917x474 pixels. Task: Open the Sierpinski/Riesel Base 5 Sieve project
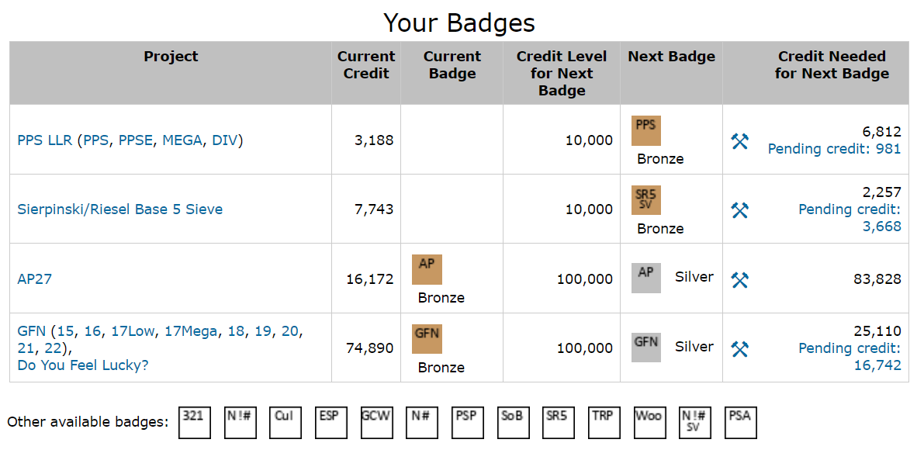[119, 209]
